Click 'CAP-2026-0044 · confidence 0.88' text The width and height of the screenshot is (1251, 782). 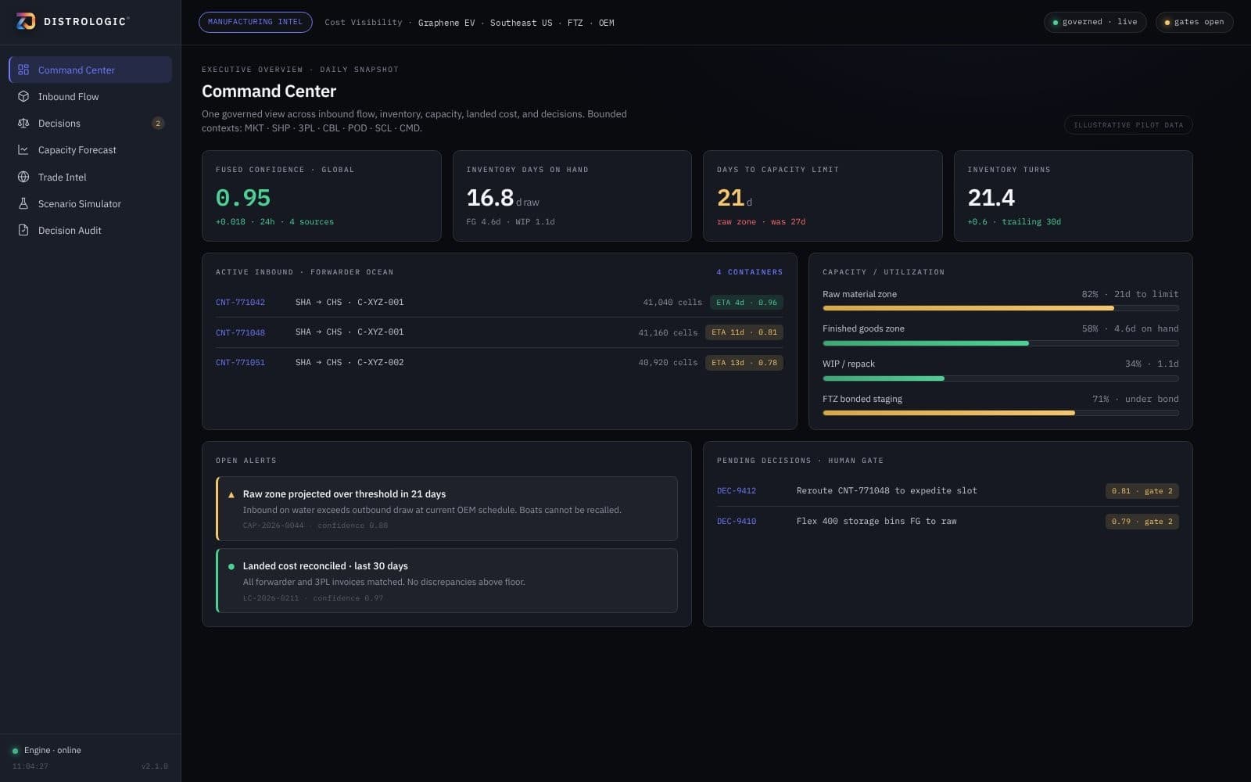(315, 526)
